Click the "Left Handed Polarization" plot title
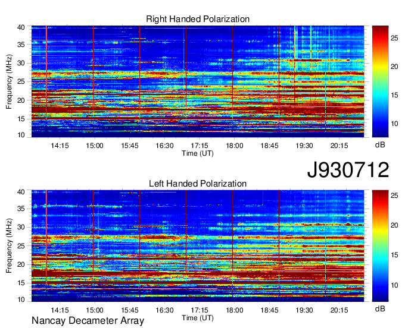 198,184
